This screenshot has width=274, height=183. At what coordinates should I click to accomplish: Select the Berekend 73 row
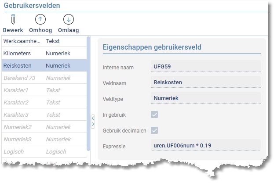tap(43, 78)
